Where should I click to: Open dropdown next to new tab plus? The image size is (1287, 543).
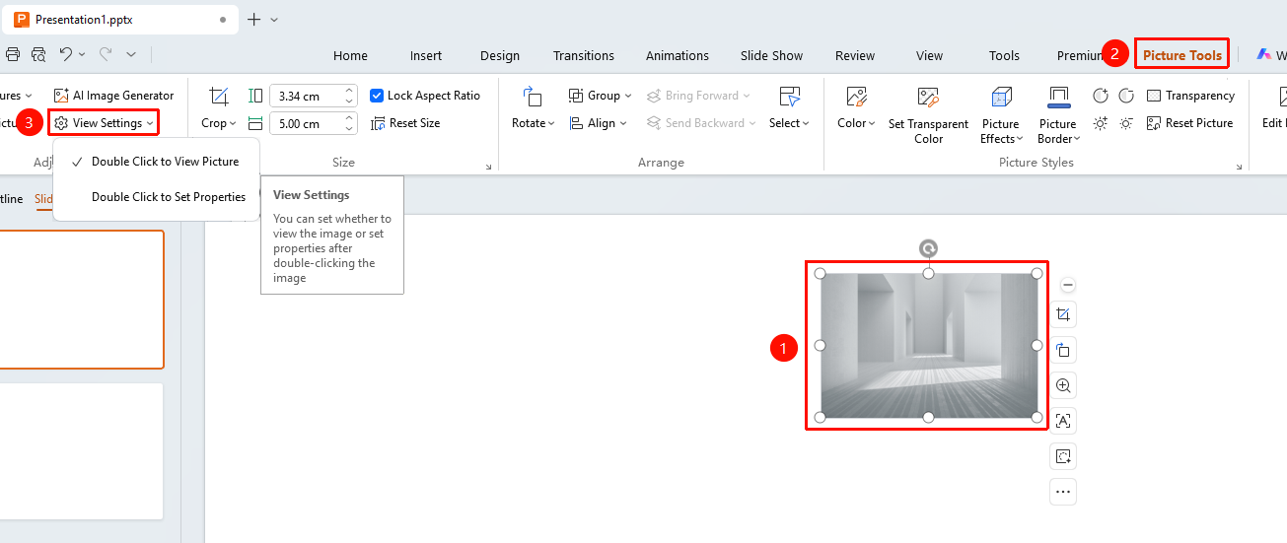(x=274, y=19)
